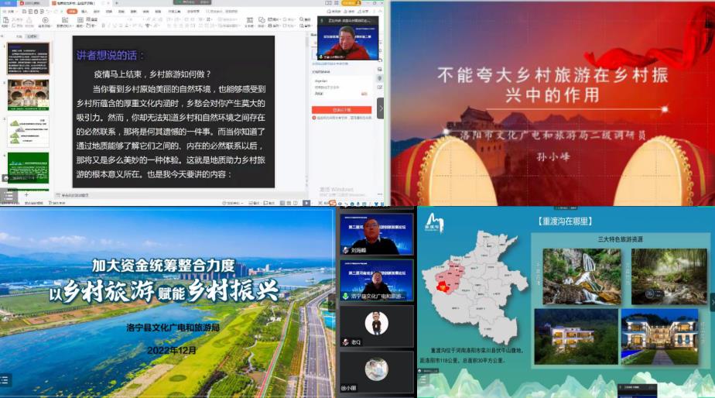Click the 老Q participant avatar
The width and height of the screenshot is (715, 398).
tap(376, 324)
